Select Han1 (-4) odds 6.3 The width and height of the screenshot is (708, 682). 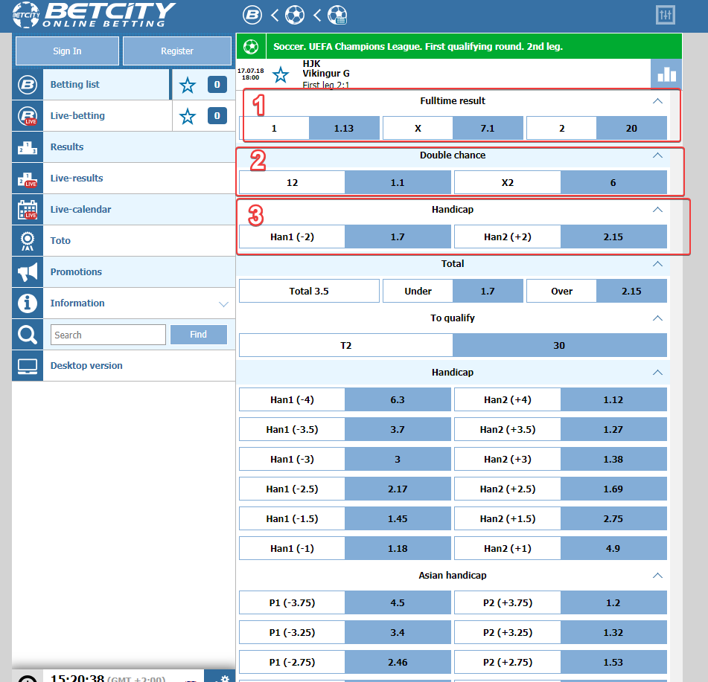(x=398, y=399)
